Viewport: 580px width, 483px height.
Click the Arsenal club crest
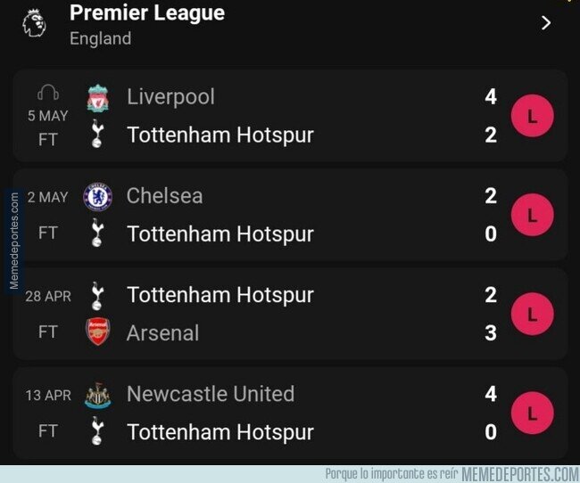coord(97,332)
